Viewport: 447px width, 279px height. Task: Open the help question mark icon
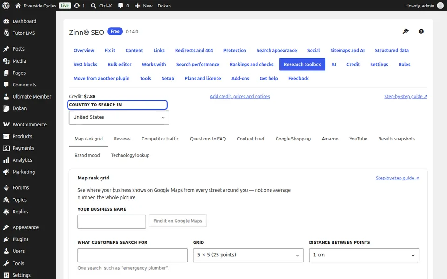pos(421,31)
